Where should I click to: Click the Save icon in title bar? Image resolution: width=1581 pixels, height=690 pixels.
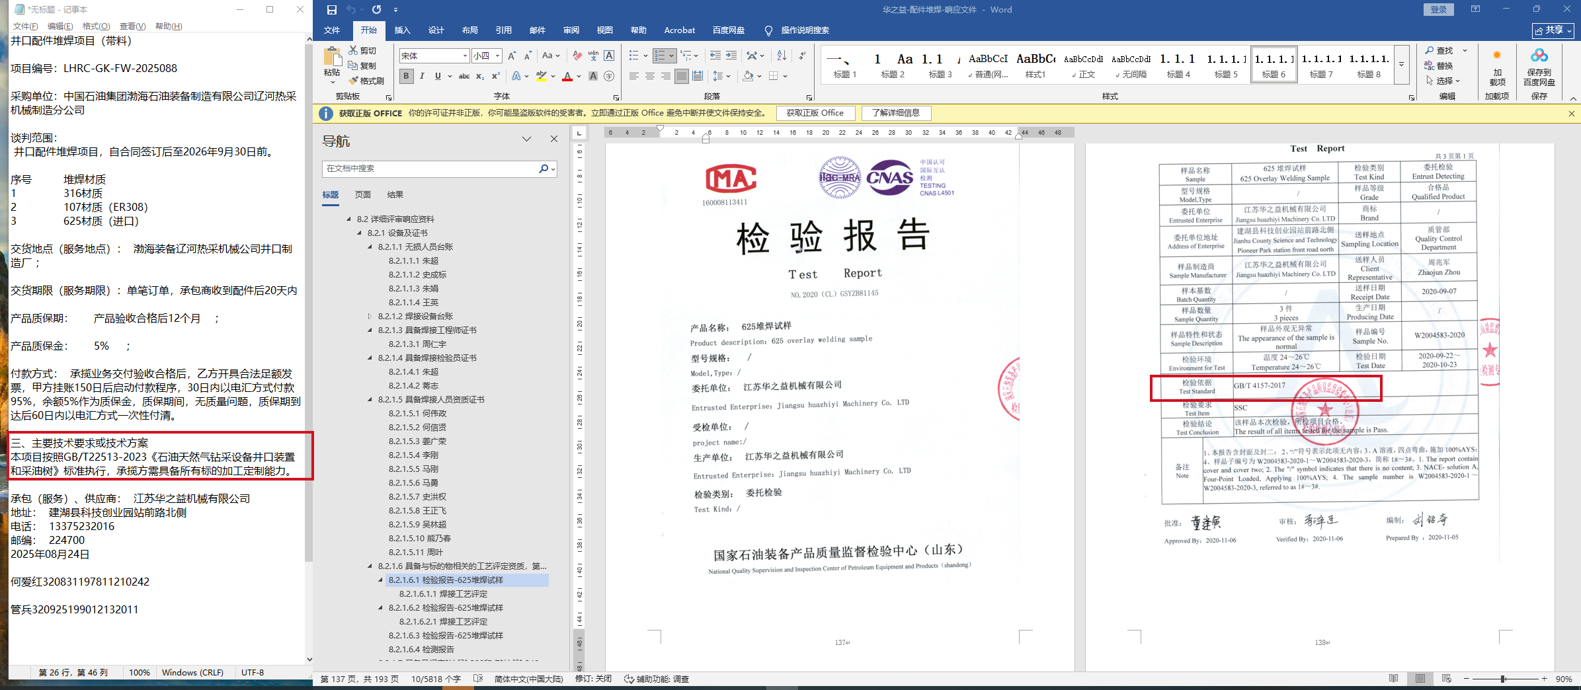pos(332,10)
